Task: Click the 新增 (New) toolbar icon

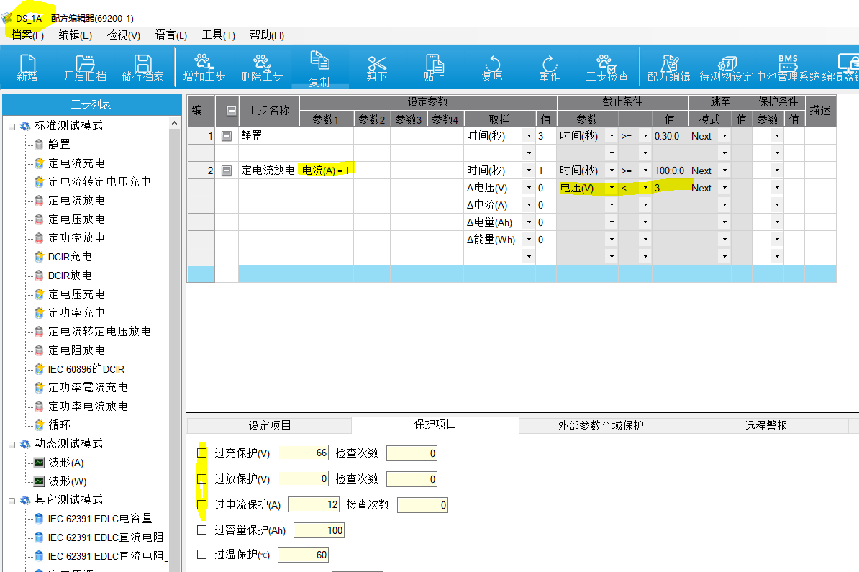Action: coord(27,68)
